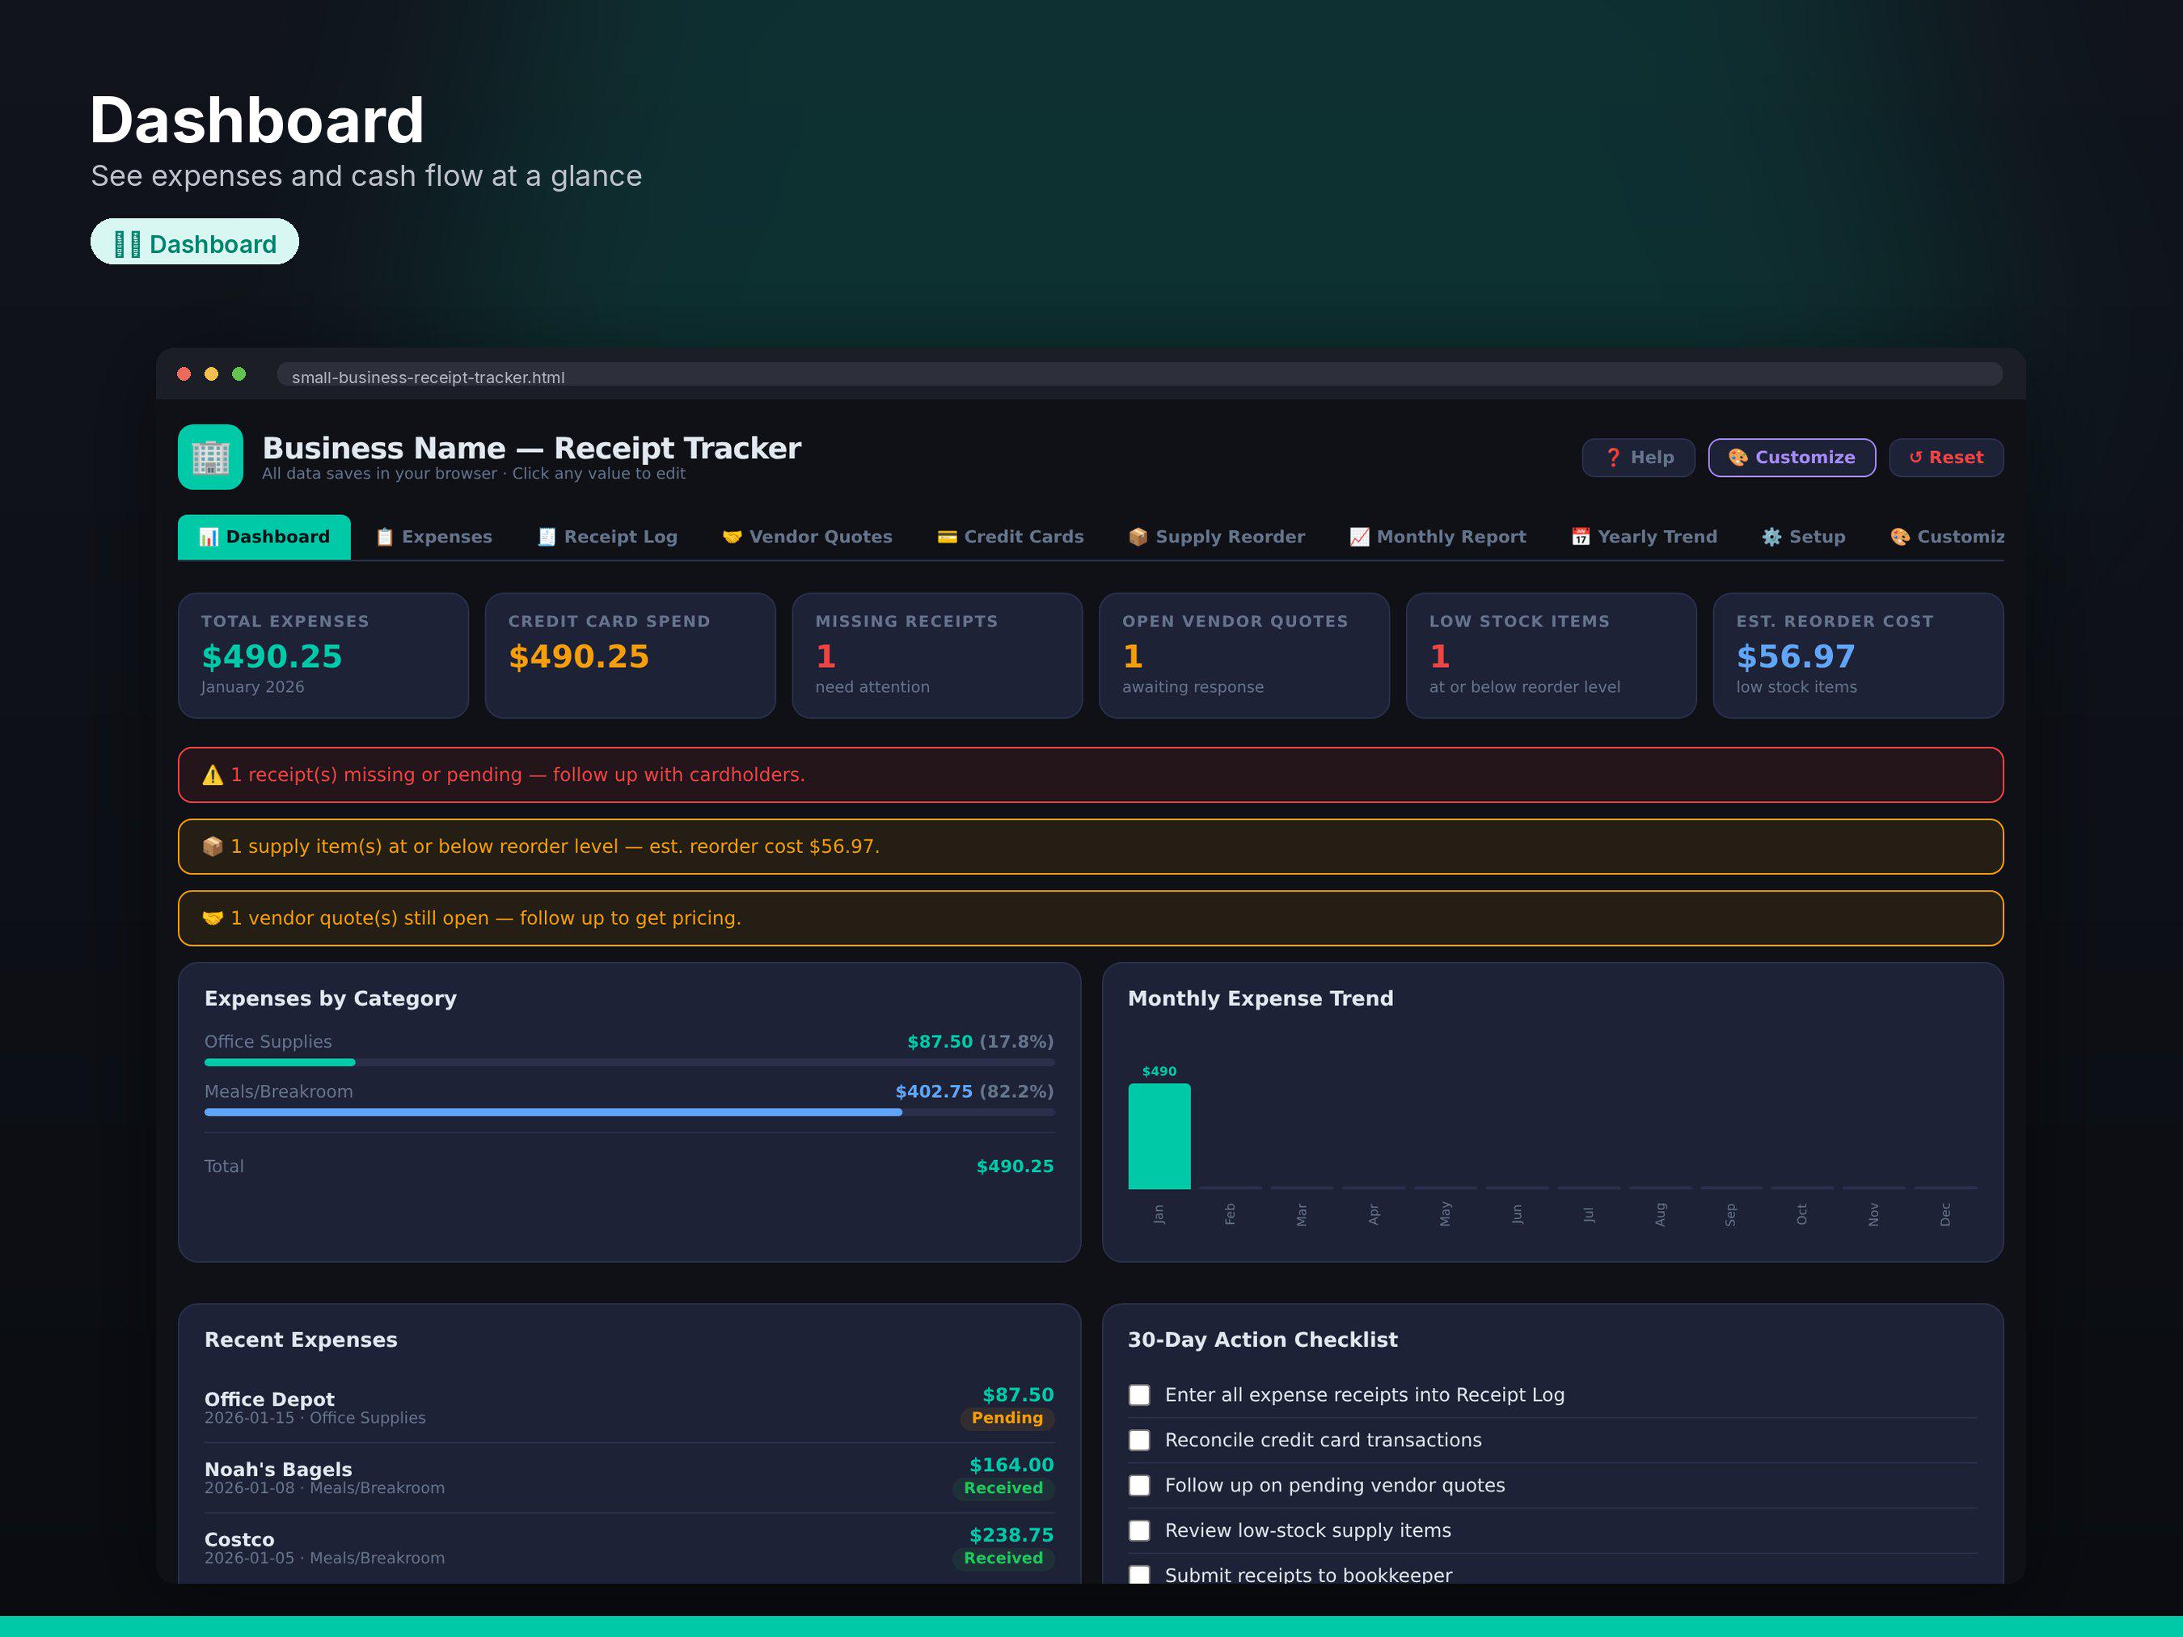Click the receipt icon on the Receipt Log tab
2183x1637 pixels.
547,537
